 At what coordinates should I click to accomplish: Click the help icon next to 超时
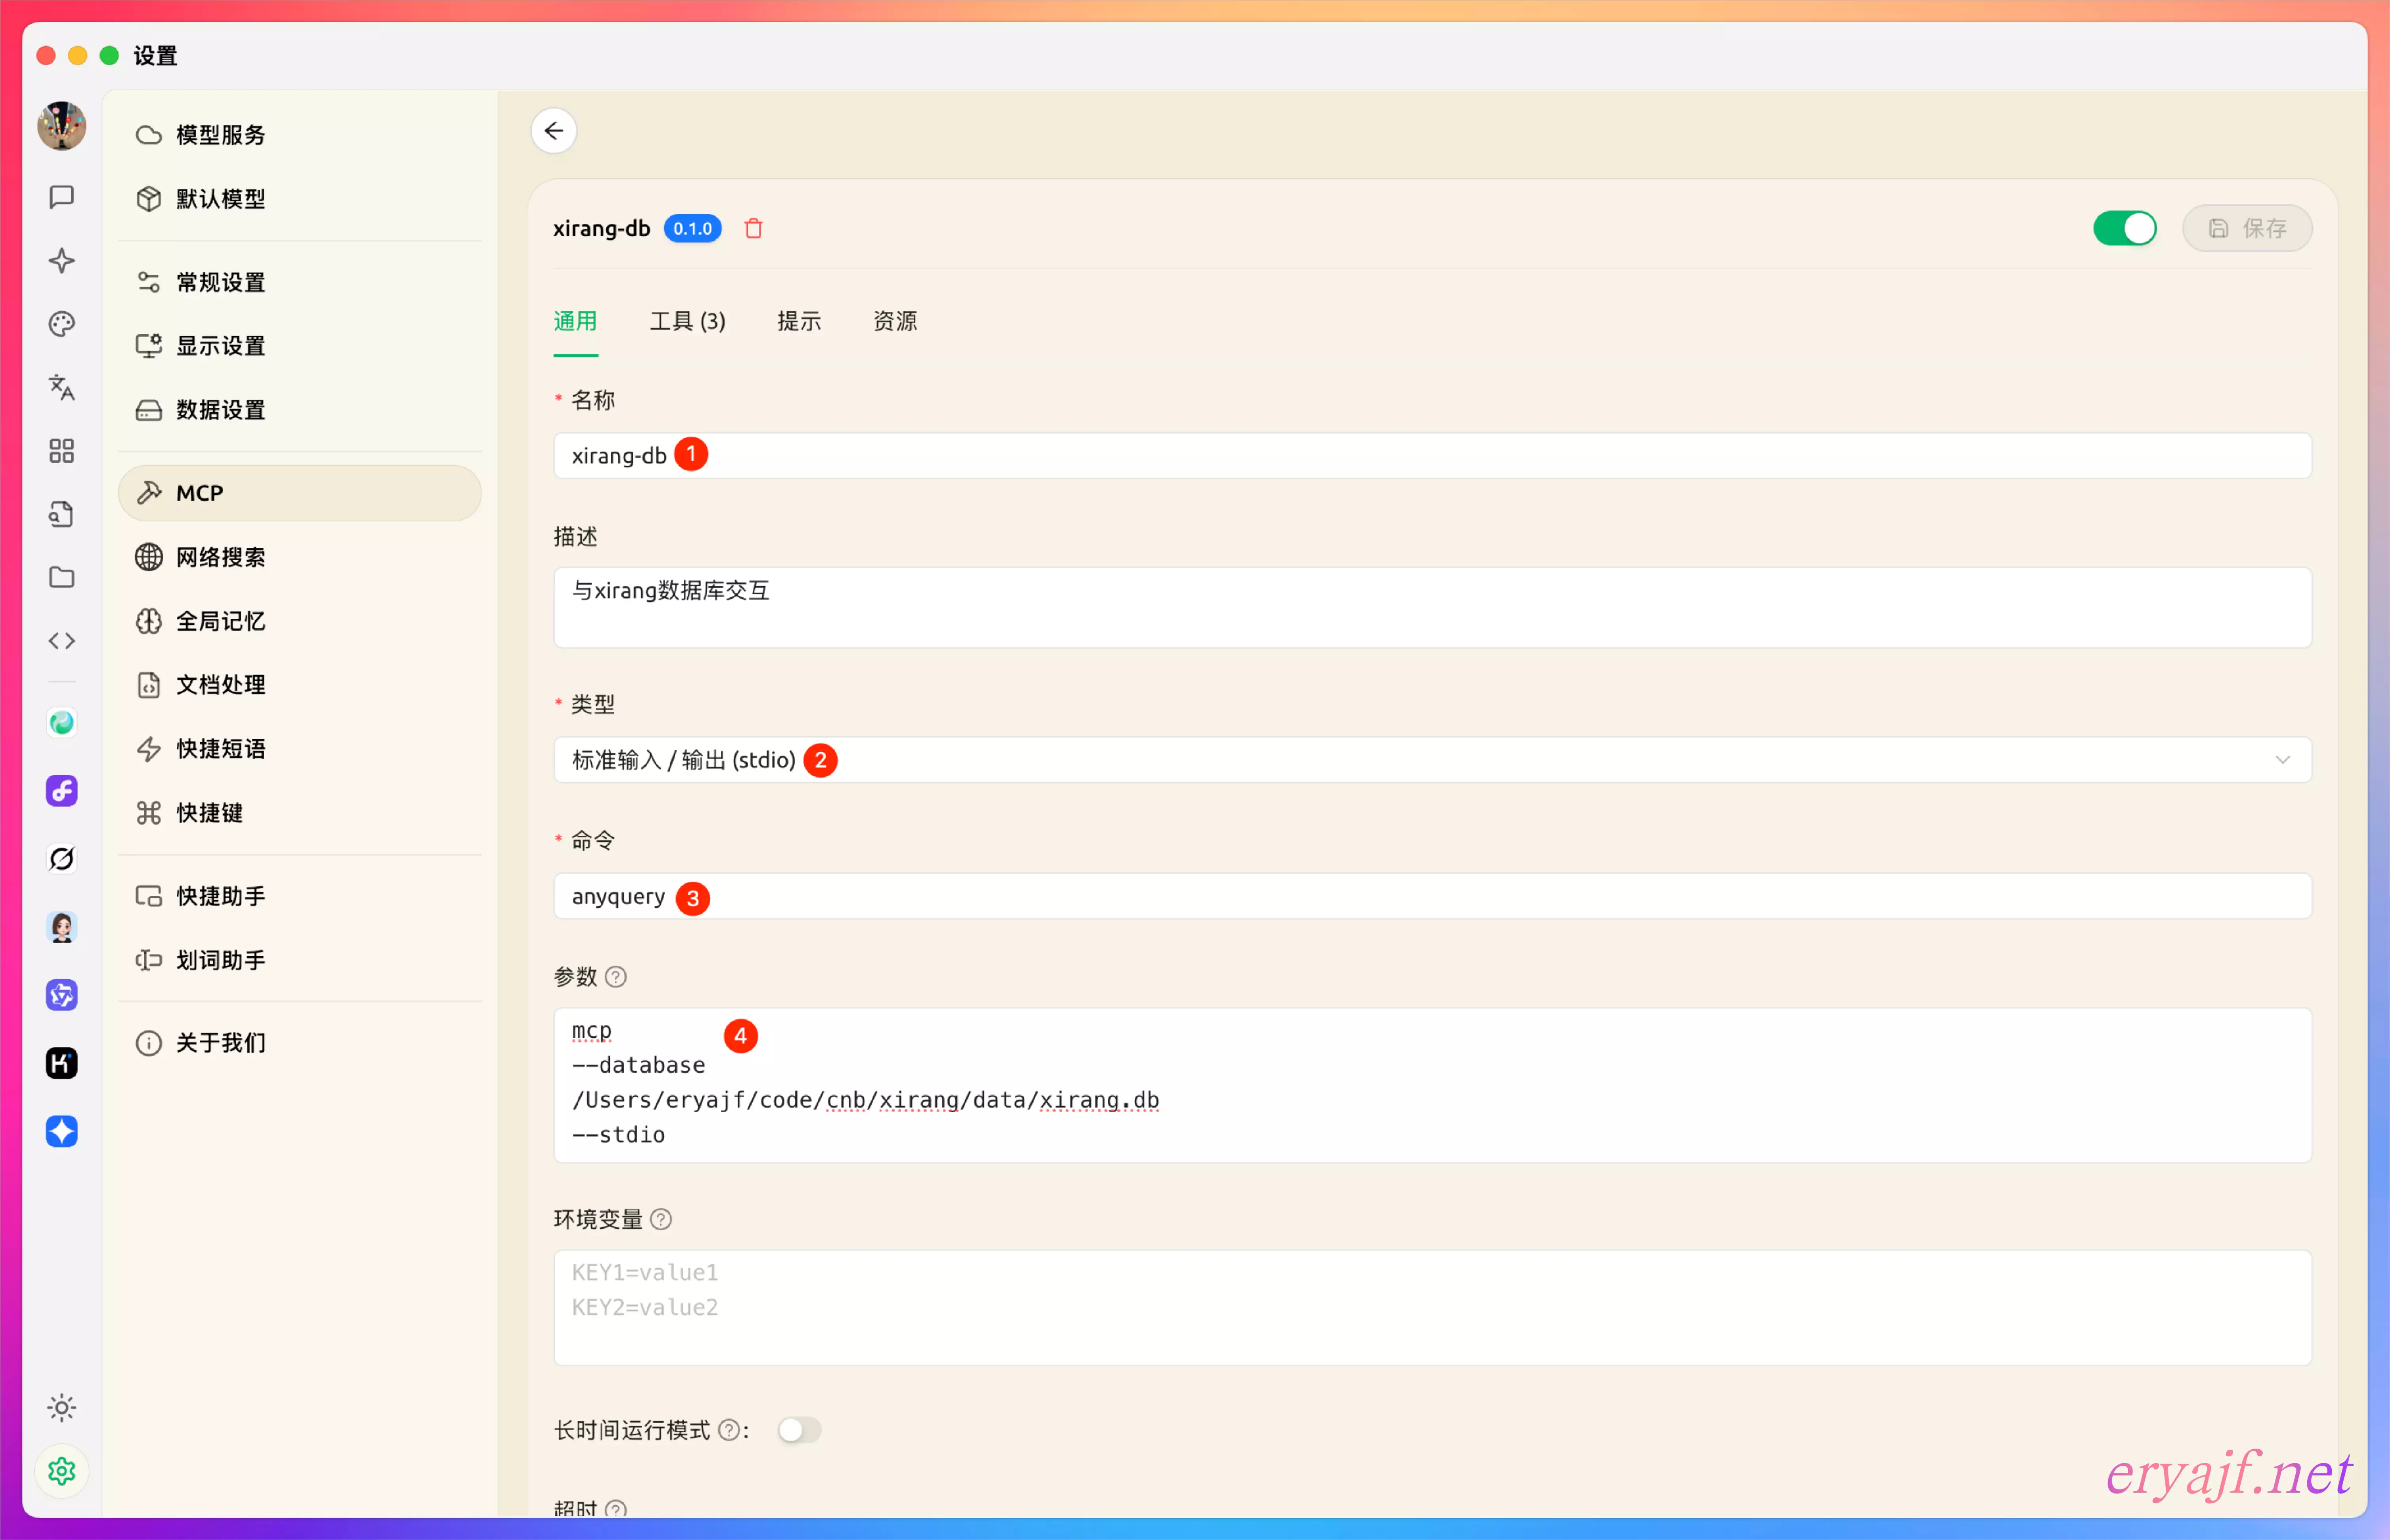pyautogui.click(x=616, y=1509)
